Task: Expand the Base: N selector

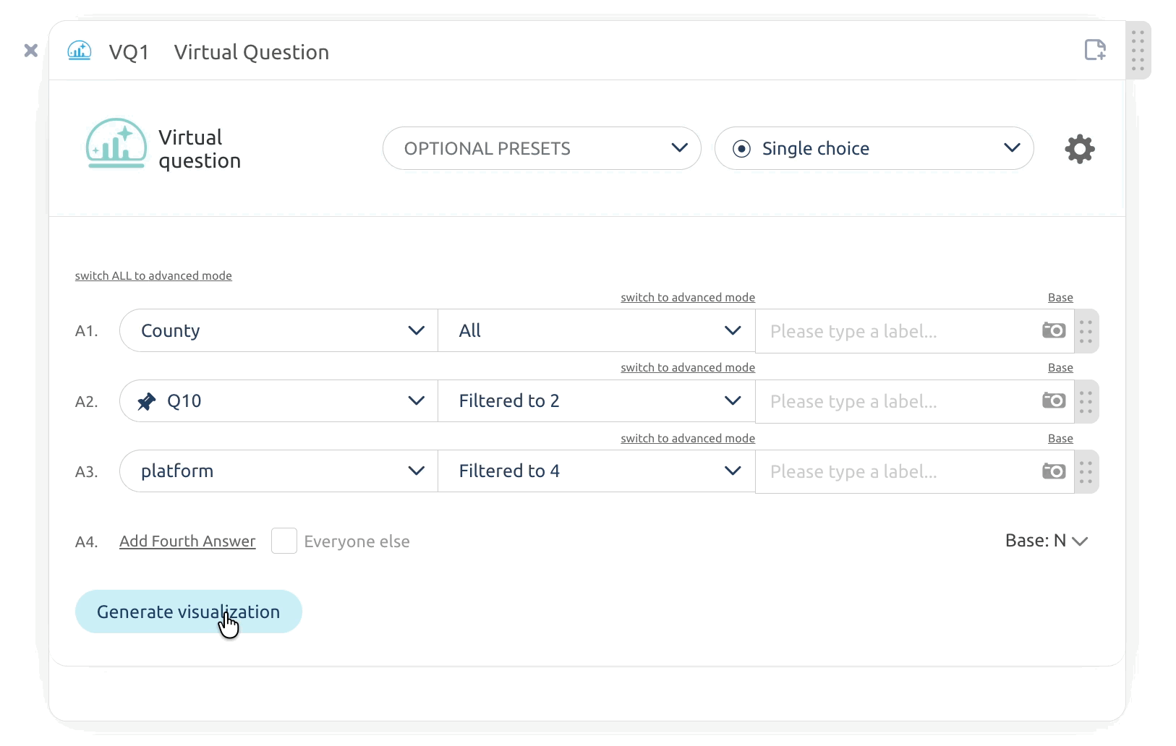Action: [1047, 541]
